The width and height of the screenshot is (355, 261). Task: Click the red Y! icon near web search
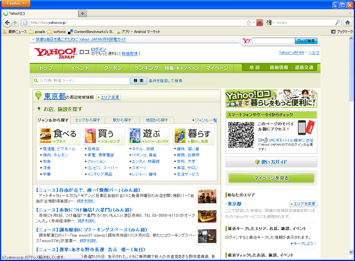pos(246,41)
